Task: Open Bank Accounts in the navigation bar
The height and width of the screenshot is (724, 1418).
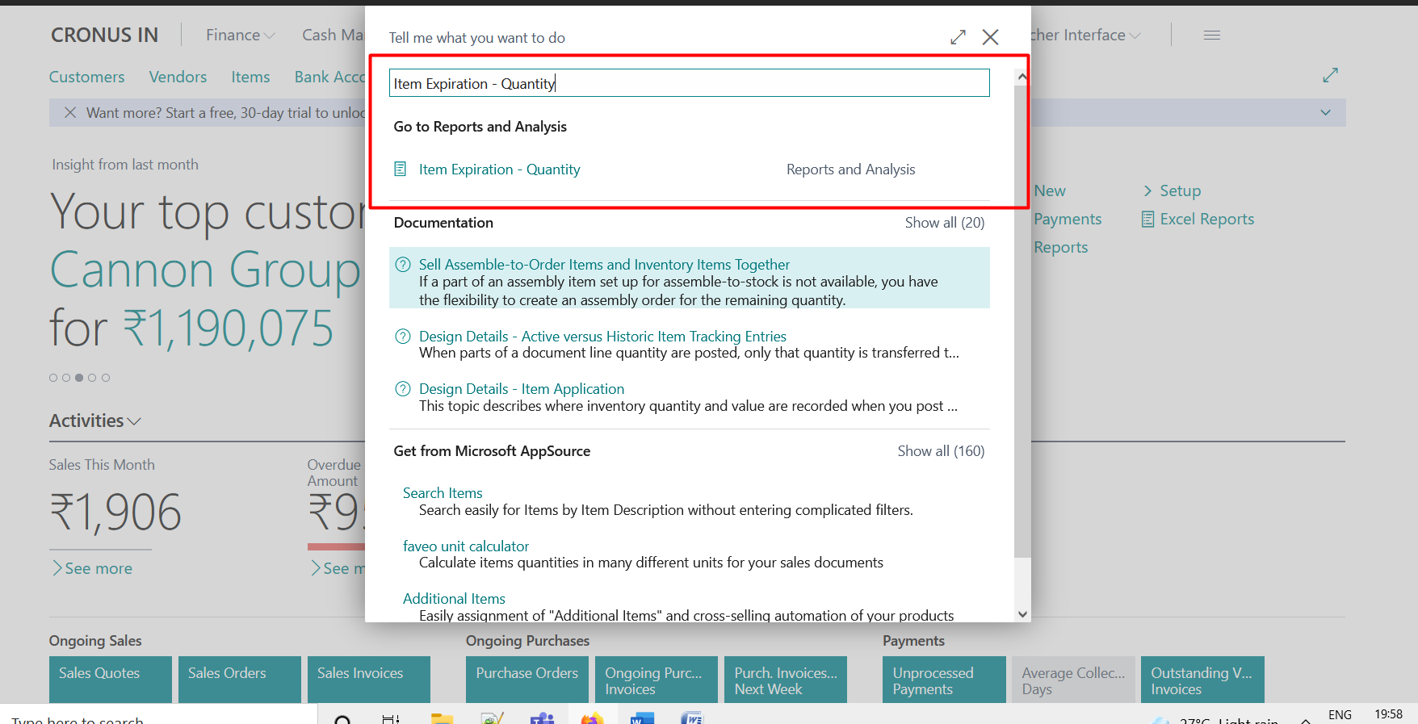Action: pyautogui.click(x=329, y=77)
